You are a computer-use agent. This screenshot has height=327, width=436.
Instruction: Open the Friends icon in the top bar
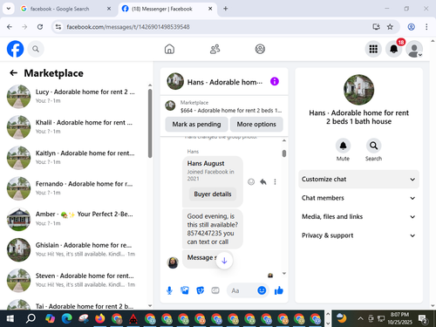pos(215,49)
